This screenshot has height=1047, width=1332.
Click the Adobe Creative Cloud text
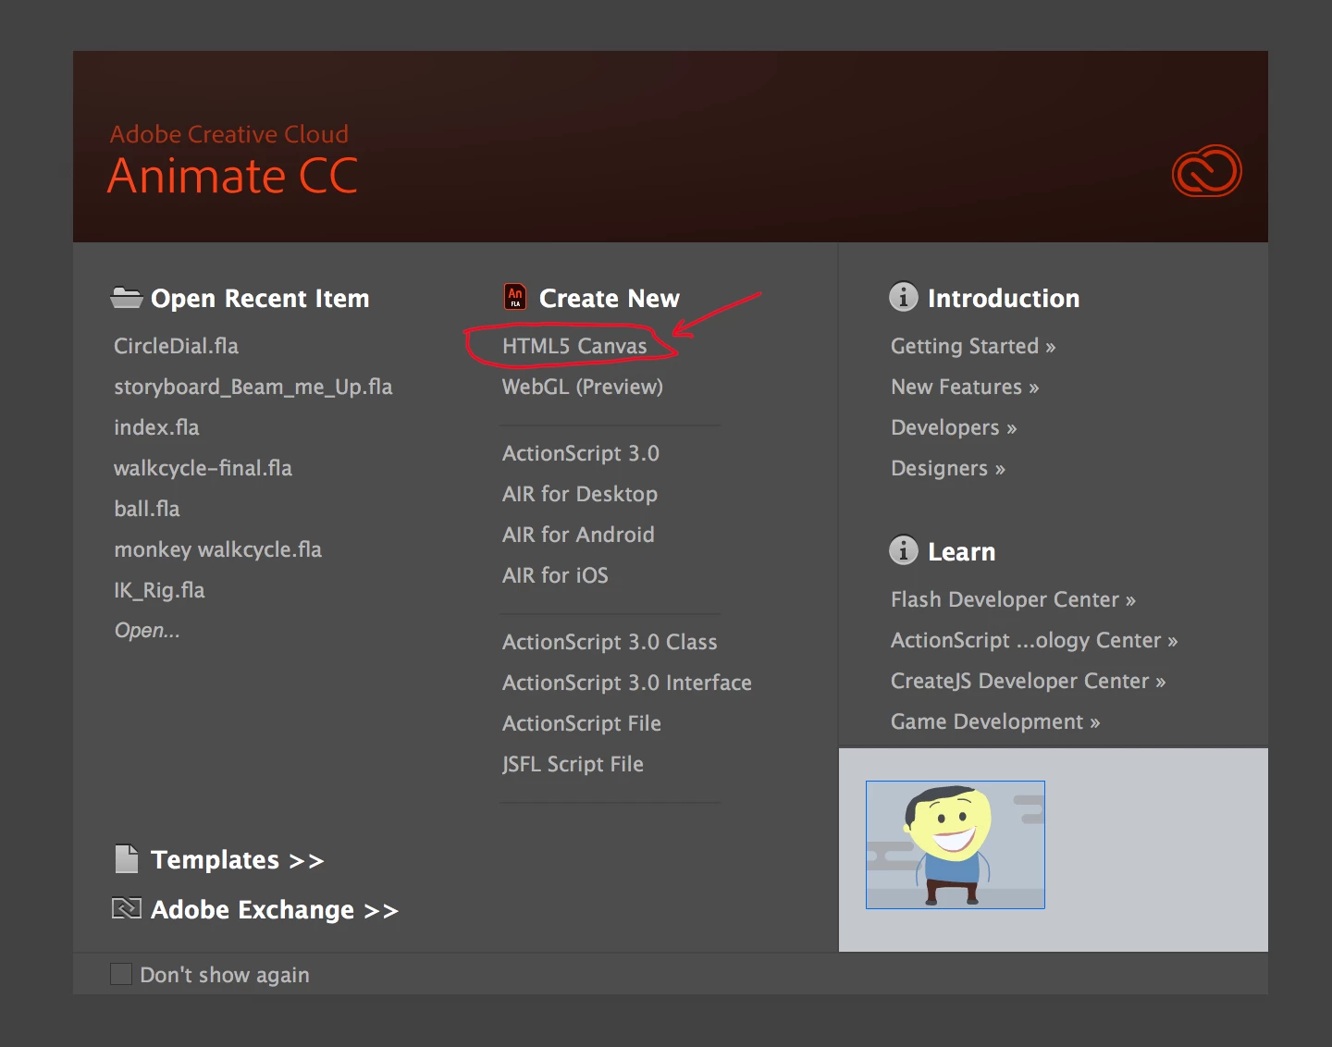coord(229,134)
